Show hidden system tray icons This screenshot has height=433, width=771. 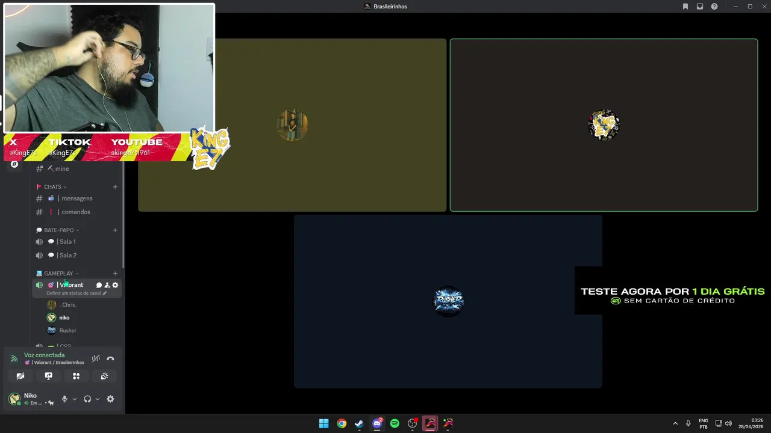coord(675,423)
